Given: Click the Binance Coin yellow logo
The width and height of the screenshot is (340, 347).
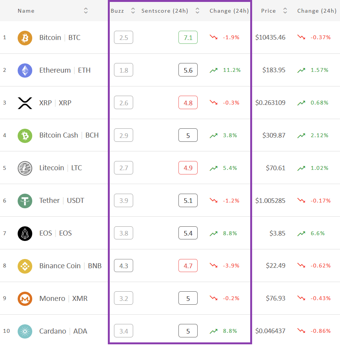Looking at the screenshot, I should tap(25, 266).
